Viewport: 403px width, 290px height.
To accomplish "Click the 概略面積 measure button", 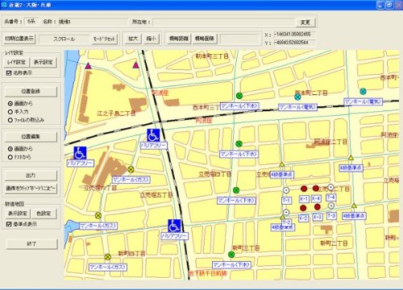I will (x=205, y=39).
